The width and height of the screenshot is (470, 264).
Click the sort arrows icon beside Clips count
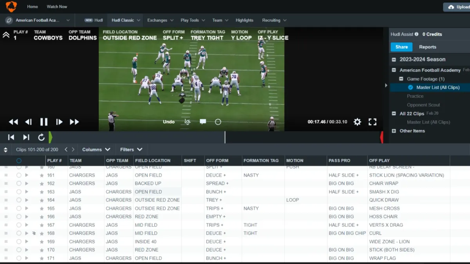[x=5, y=150]
